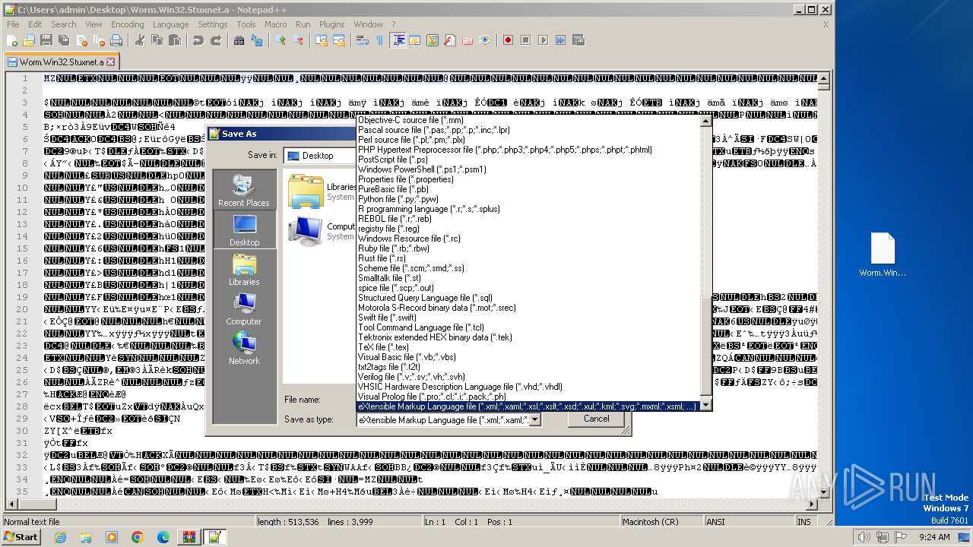Image resolution: width=973 pixels, height=547 pixels.
Task: Click file type list scroll-down arrow
Action: tap(705, 405)
